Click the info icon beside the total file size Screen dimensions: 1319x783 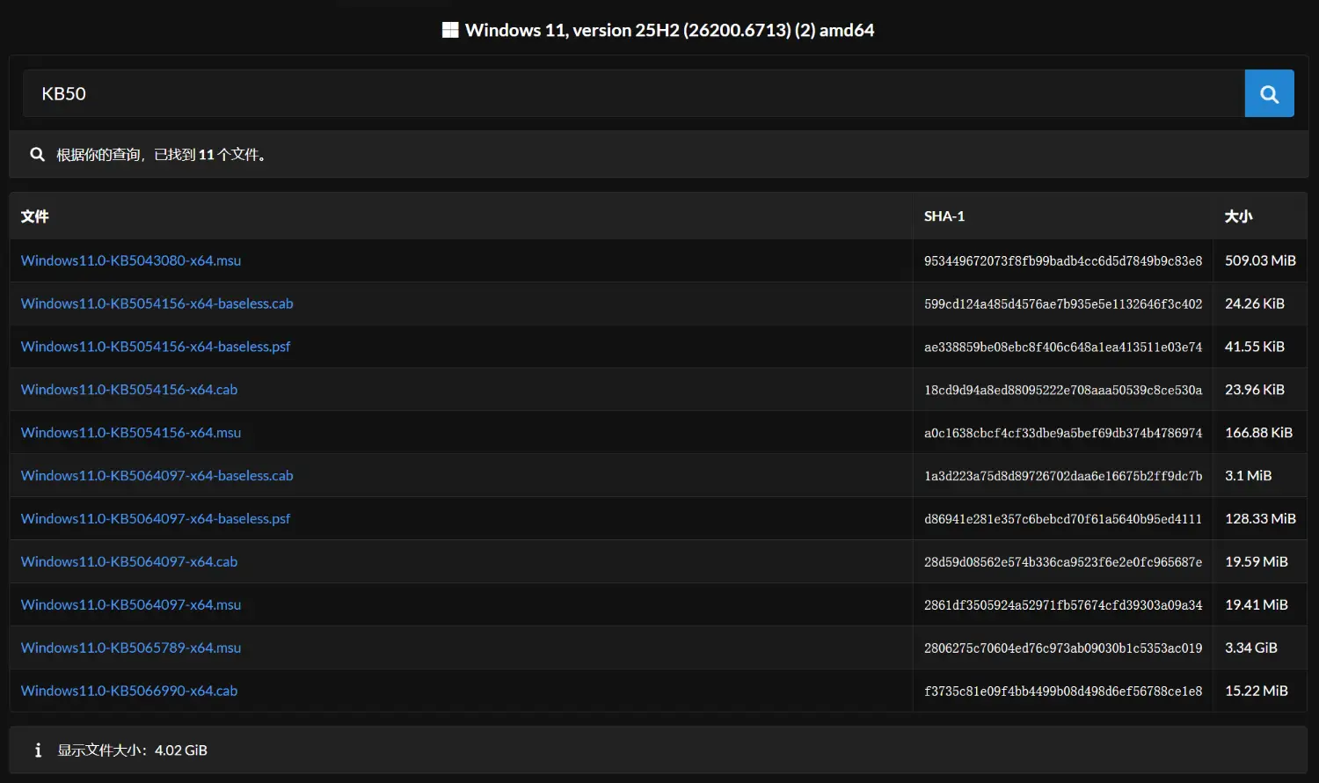38,750
